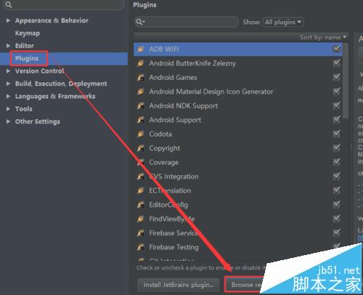
Task: Open the Sort by name dropdown
Action: pos(323,37)
